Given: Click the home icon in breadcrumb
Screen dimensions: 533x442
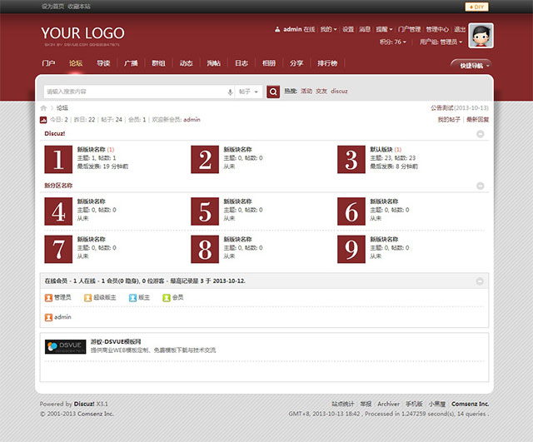Looking at the screenshot, I should tap(44, 108).
